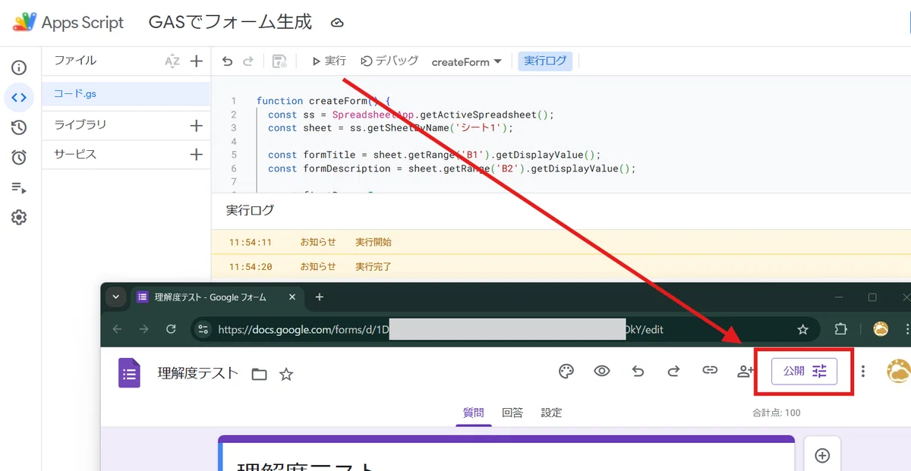The height and width of the screenshot is (471, 911).
Task: Sort files alphabetically with AZ icon
Action: (x=172, y=61)
